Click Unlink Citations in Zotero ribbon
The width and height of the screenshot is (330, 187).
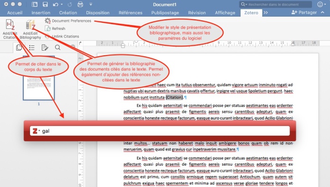(x=65, y=36)
